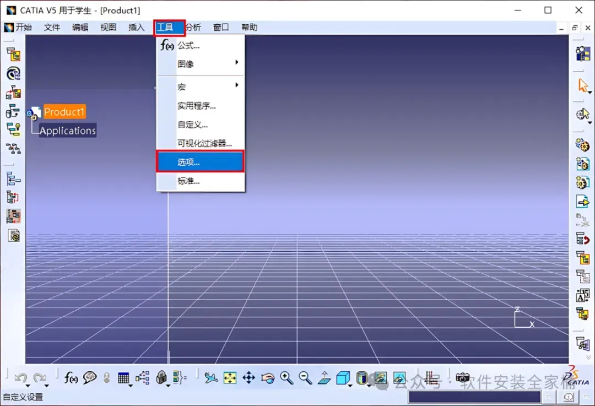595x406 pixels.
Task: Click the Design Table grid icon
Action: click(x=123, y=378)
